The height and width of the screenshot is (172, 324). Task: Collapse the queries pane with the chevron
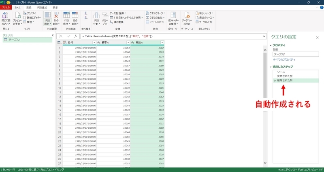pos(53,35)
